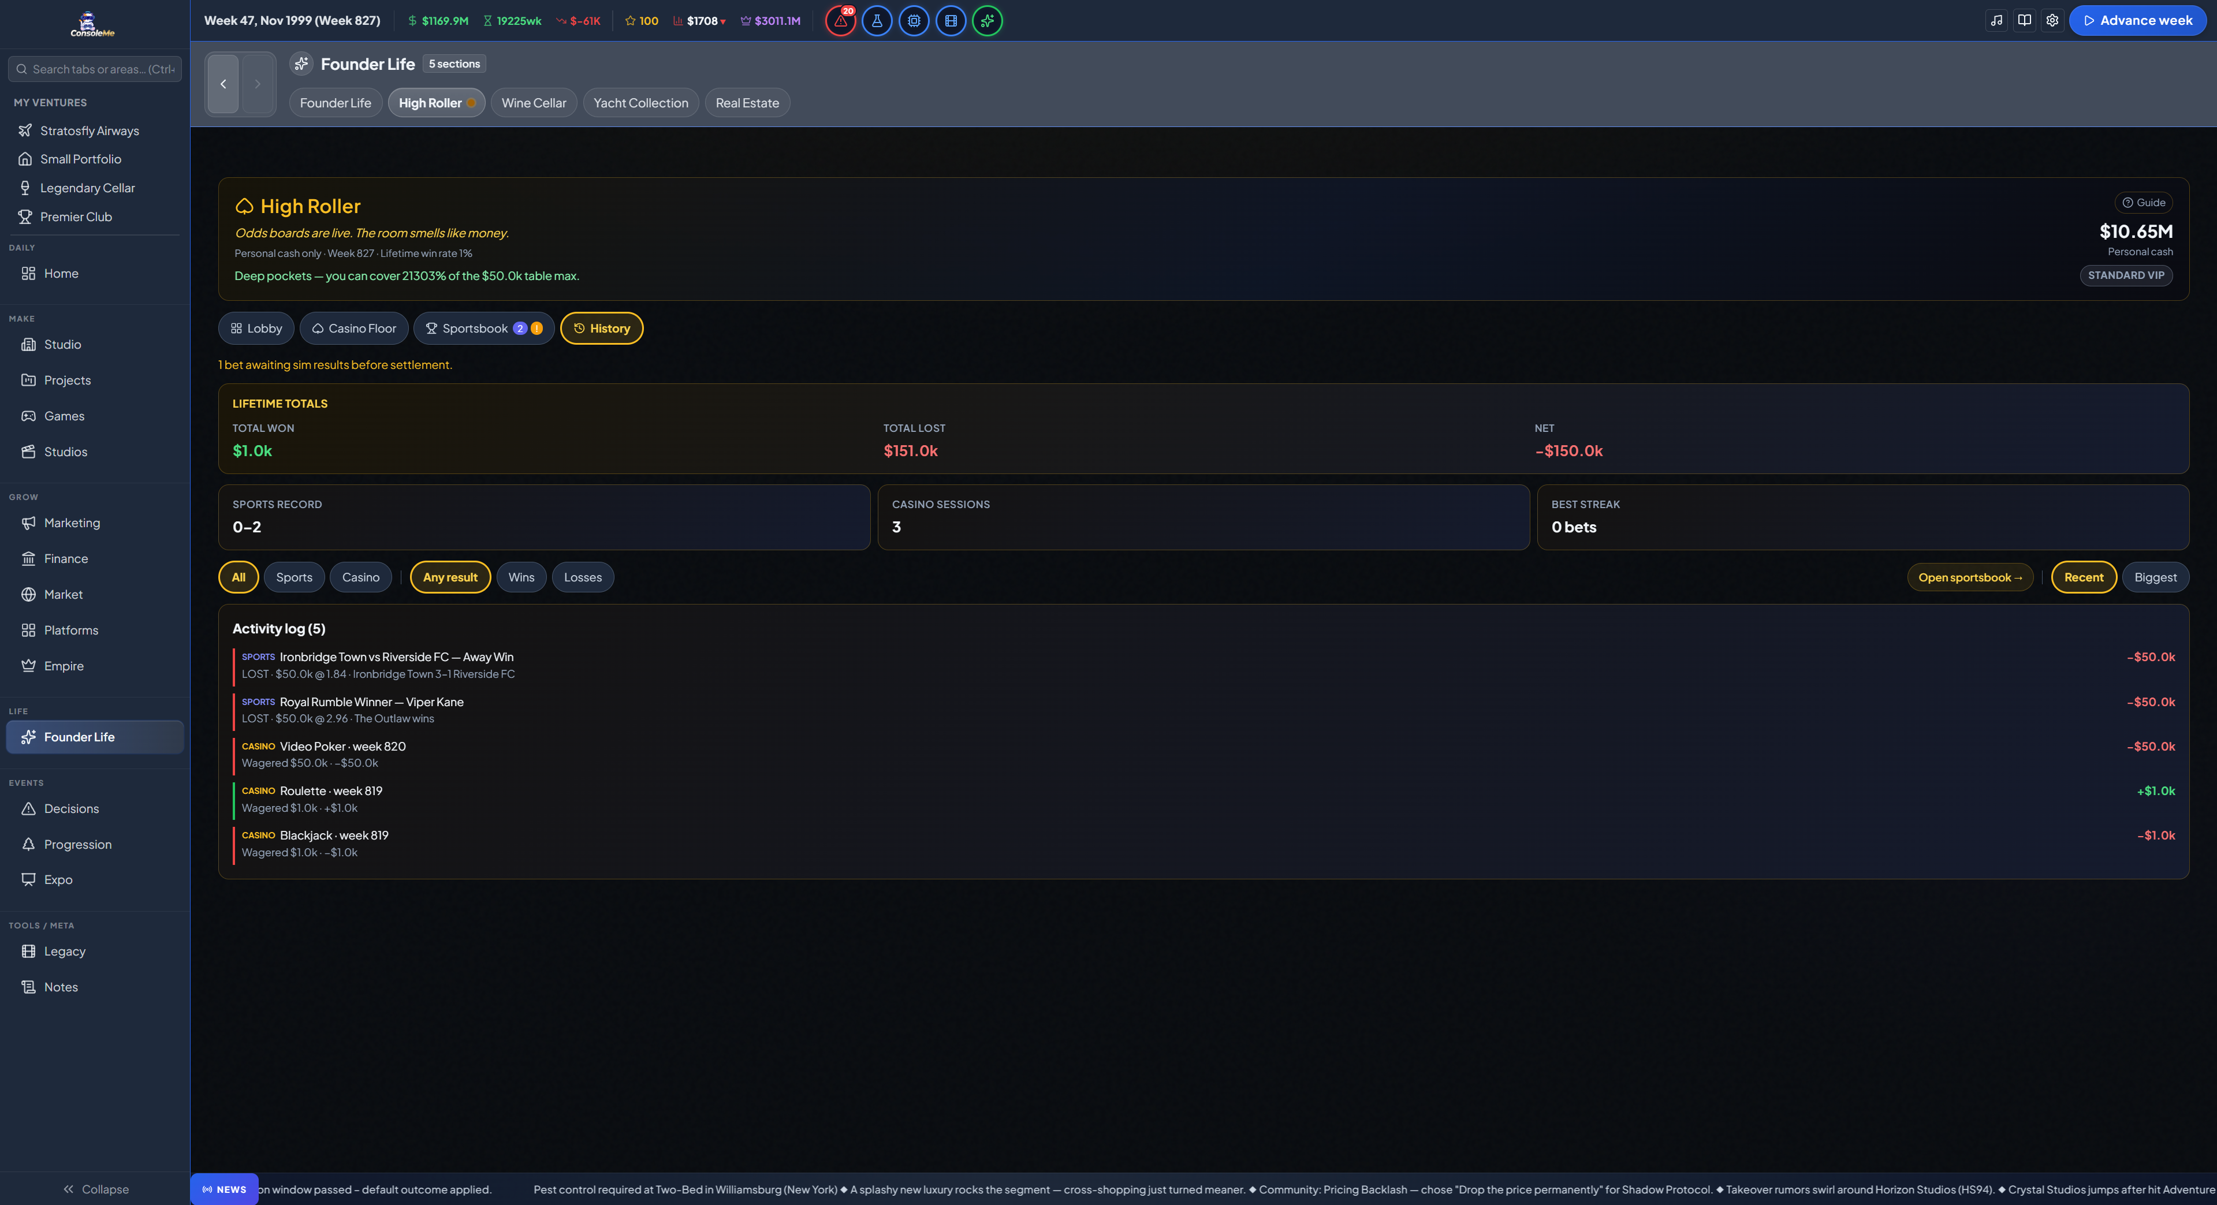Click the Roulette week 819 entry
This screenshot has height=1205, width=2217.
pos(1203,800)
